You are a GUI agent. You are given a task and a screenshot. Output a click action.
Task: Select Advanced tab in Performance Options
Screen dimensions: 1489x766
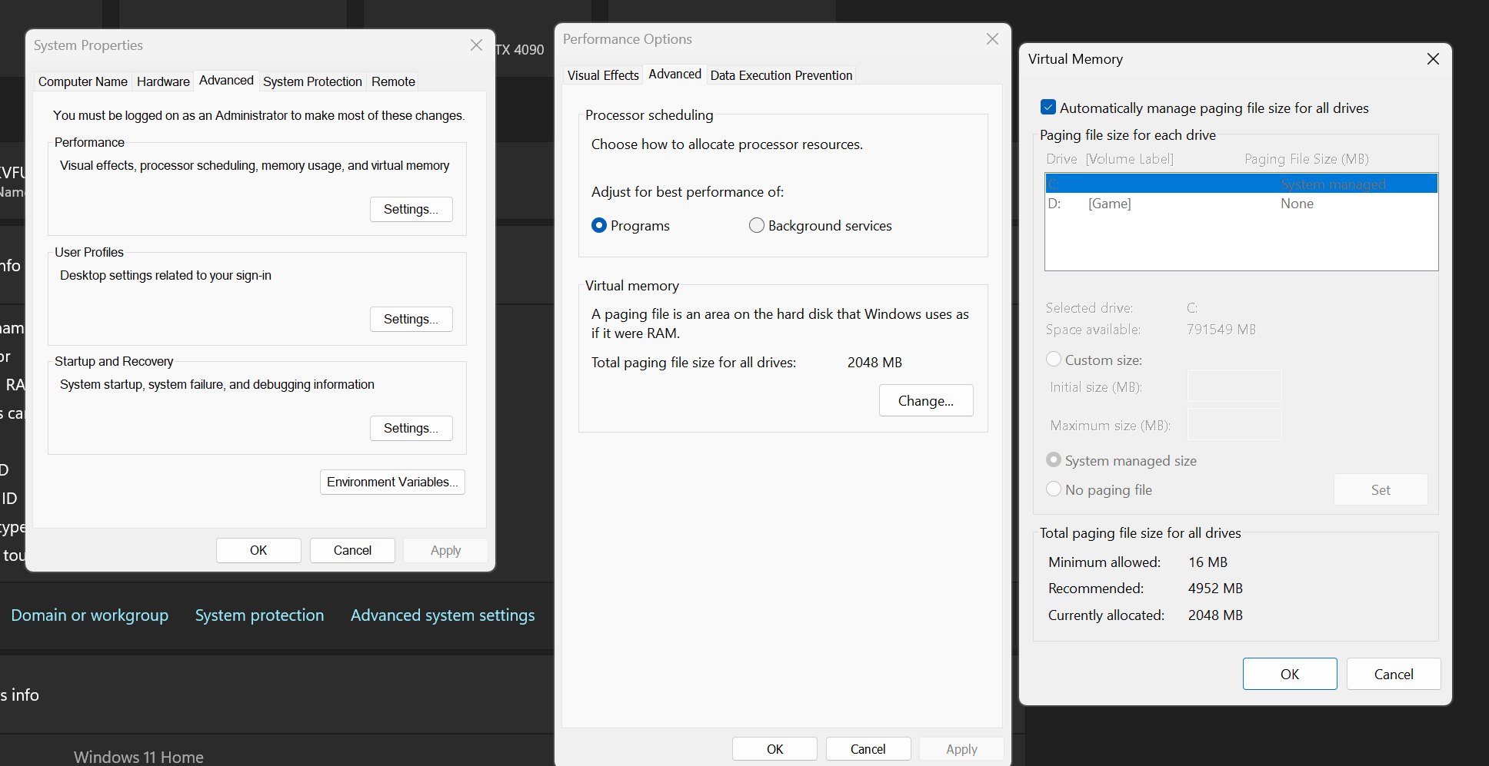coord(675,74)
